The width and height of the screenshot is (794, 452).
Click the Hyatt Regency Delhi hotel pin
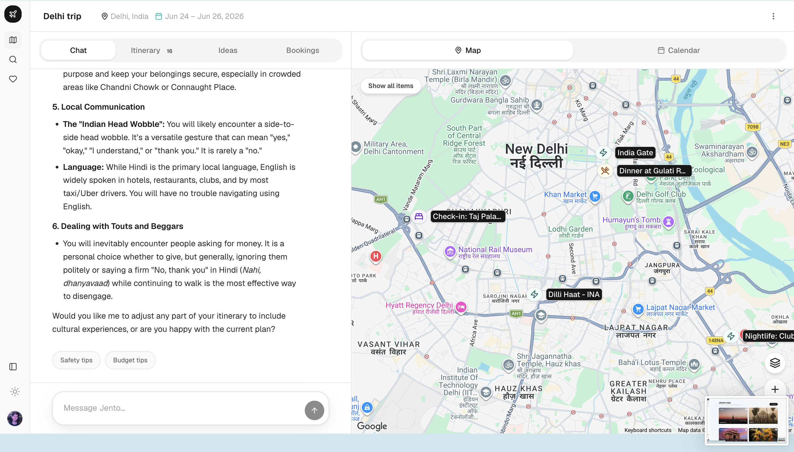point(461,307)
